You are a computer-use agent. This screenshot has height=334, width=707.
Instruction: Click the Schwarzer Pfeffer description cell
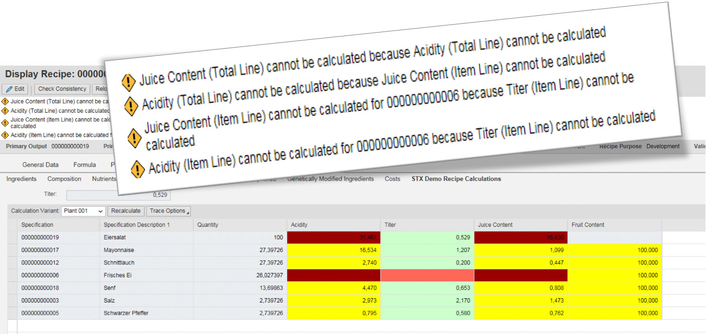pyautogui.click(x=147, y=313)
